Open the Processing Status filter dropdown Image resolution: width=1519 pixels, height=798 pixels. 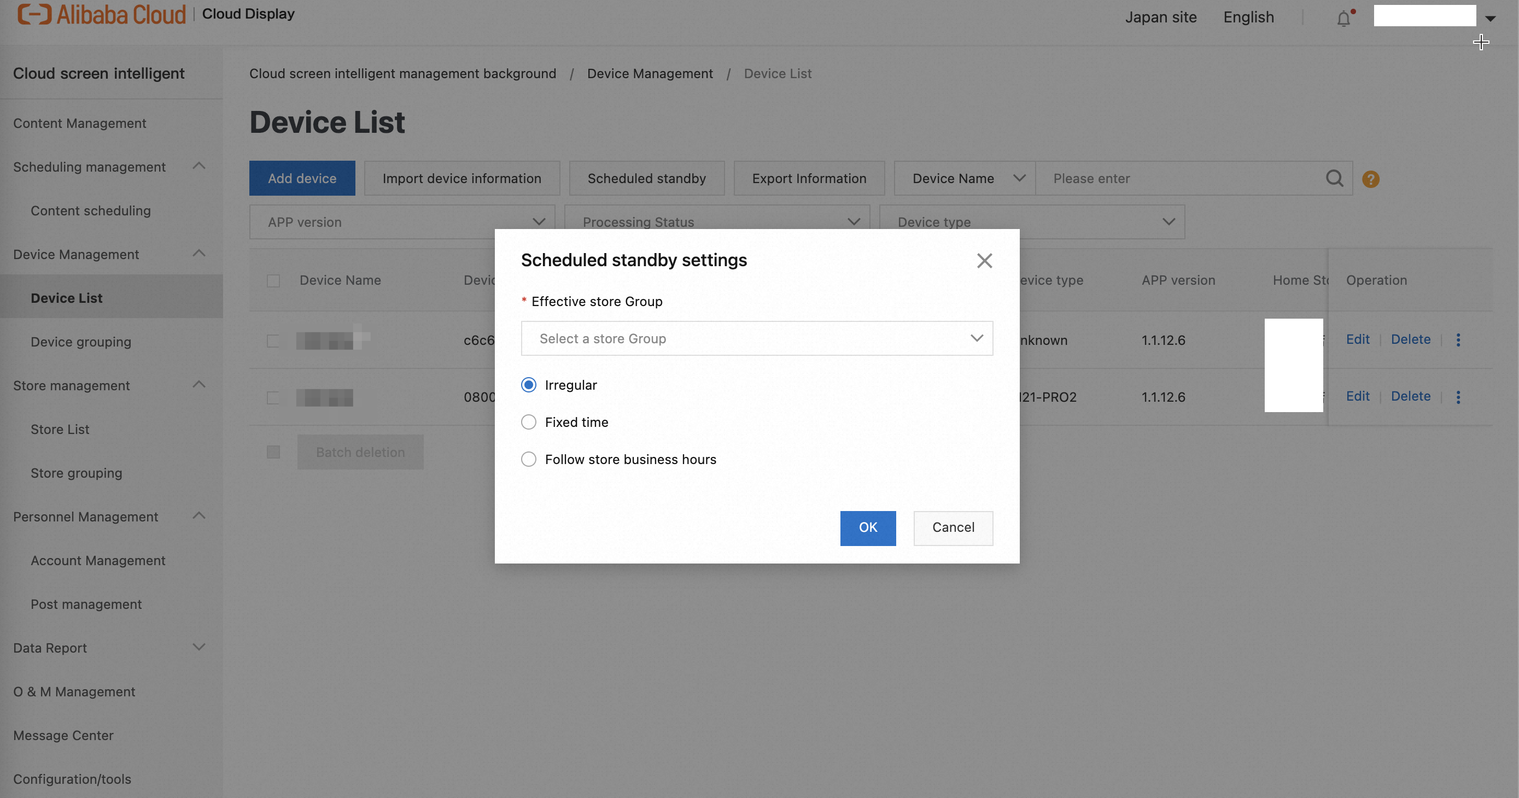717,222
